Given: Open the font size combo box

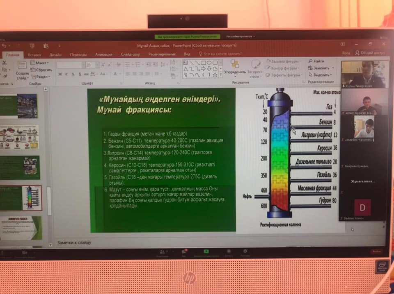Looking at the screenshot, I should click(x=90, y=65).
